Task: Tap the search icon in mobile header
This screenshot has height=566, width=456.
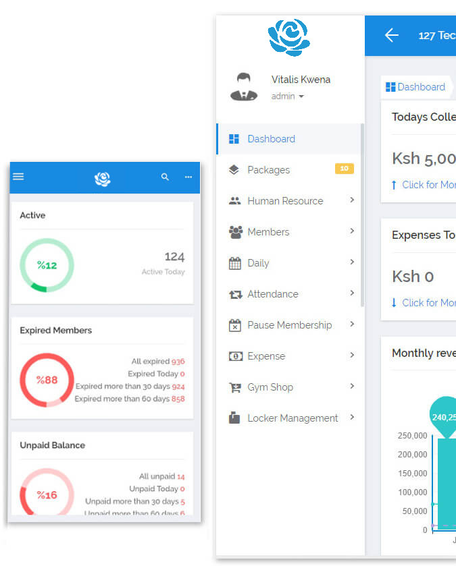Action: click(165, 177)
